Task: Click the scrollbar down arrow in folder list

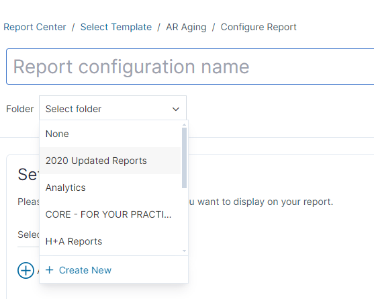Action: pyautogui.click(x=184, y=251)
